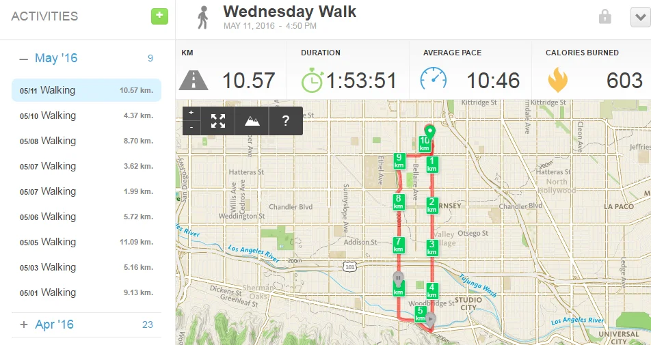The height and width of the screenshot is (345, 651).
Task: Toggle fullscreen map view
Action: 218,121
